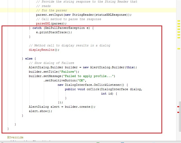
Task: Click the alert.show() statement
Action: (40, 111)
